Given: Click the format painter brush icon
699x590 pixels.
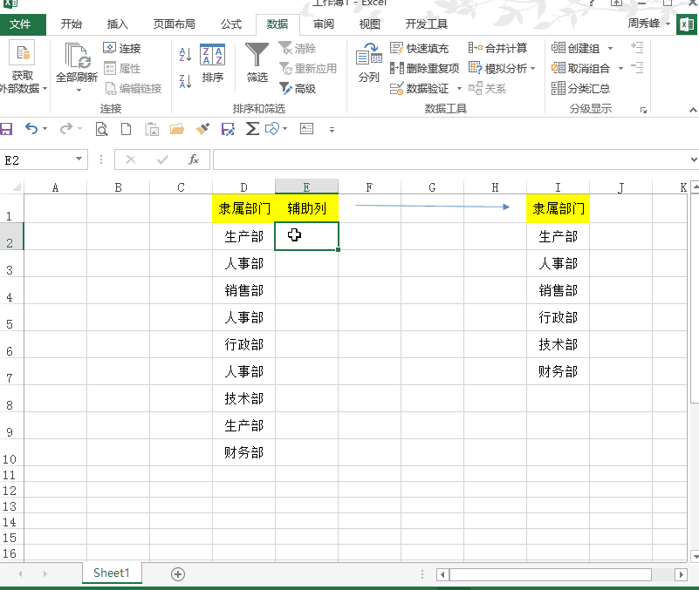Looking at the screenshot, I should tap(202, 129).
